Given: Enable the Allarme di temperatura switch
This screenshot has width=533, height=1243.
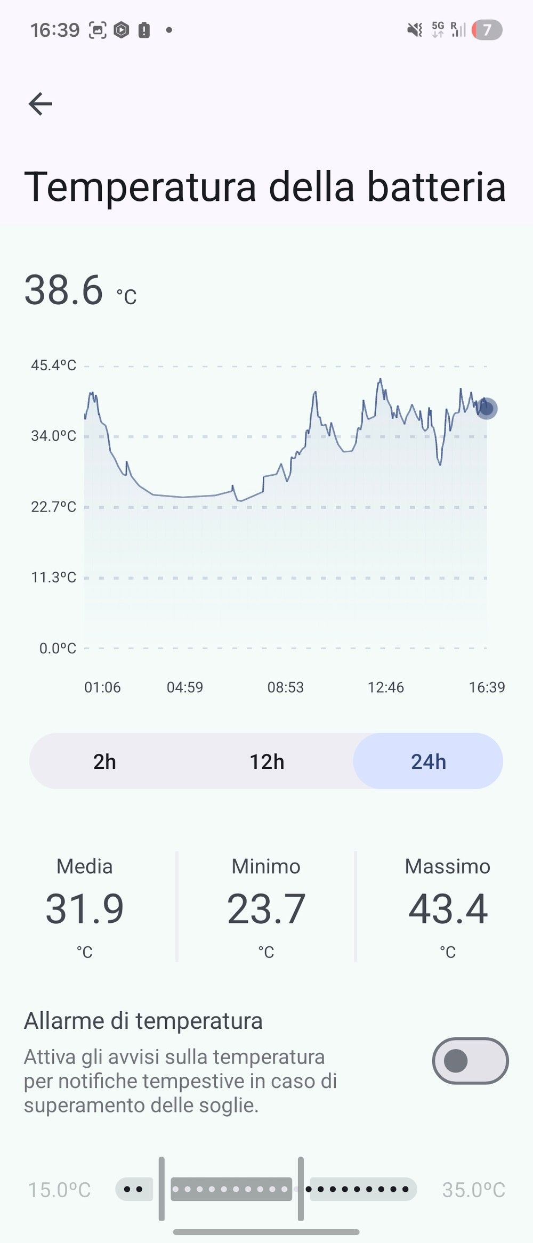Looking at the screenshot, I should (470, 1060).
